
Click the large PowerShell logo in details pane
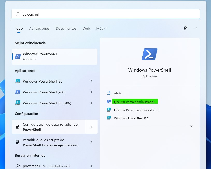point(150,54)
